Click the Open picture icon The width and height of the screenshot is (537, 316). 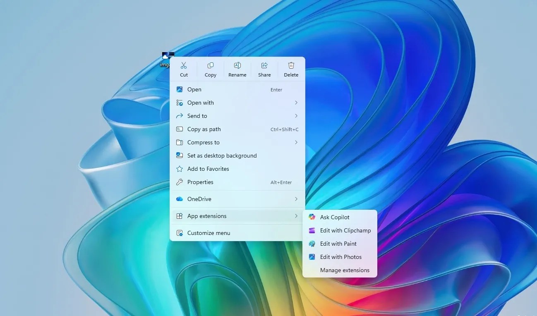point(180,89)
